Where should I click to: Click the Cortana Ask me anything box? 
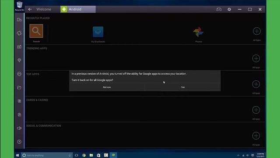(x=47, y=155)
